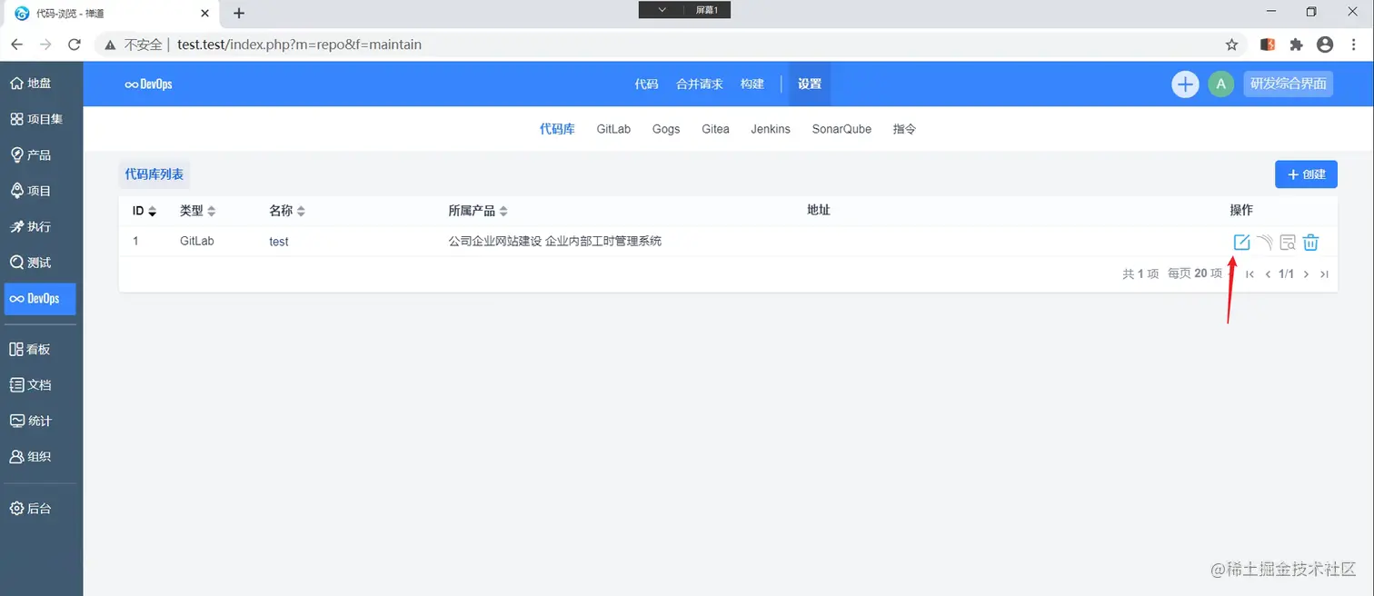Click the 代码库列表 label

click(x=154, y=174)
